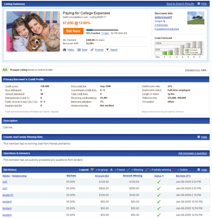Click Ask borrower a question link

point(192,153)
